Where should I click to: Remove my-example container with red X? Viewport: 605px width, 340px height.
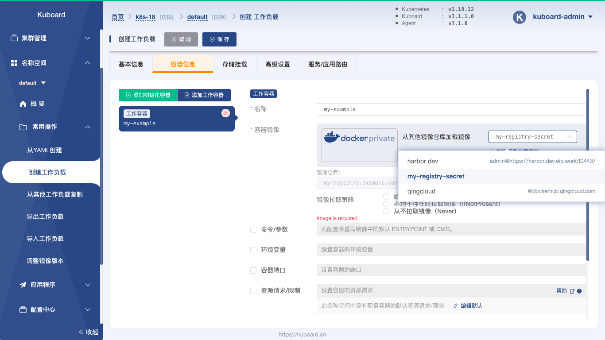pyautogui.click(x=225, y=113)
